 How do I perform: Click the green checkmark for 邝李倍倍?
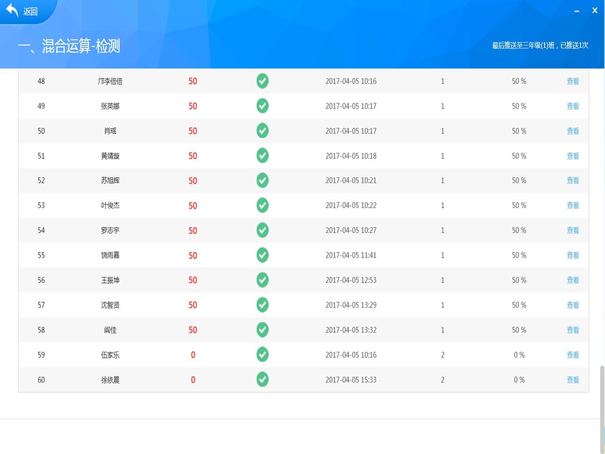(263, 81)
